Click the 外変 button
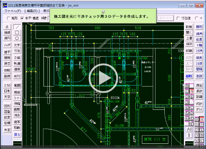The image size is (206, 149). [x=7, y=130]
